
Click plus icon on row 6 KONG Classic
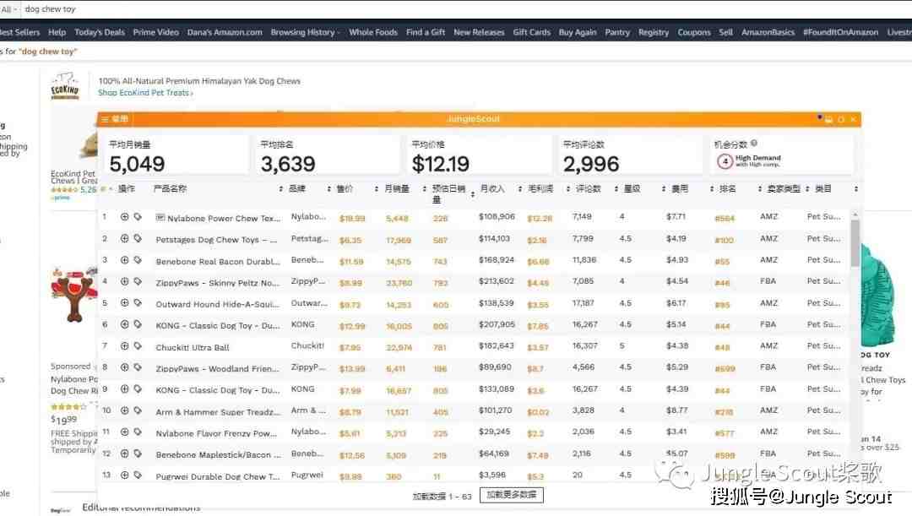click(124, 324)
